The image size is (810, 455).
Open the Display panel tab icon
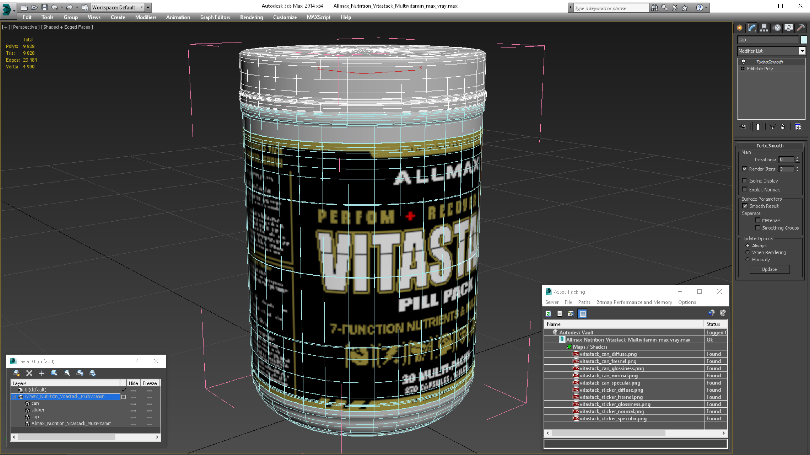tap(789, 28)
